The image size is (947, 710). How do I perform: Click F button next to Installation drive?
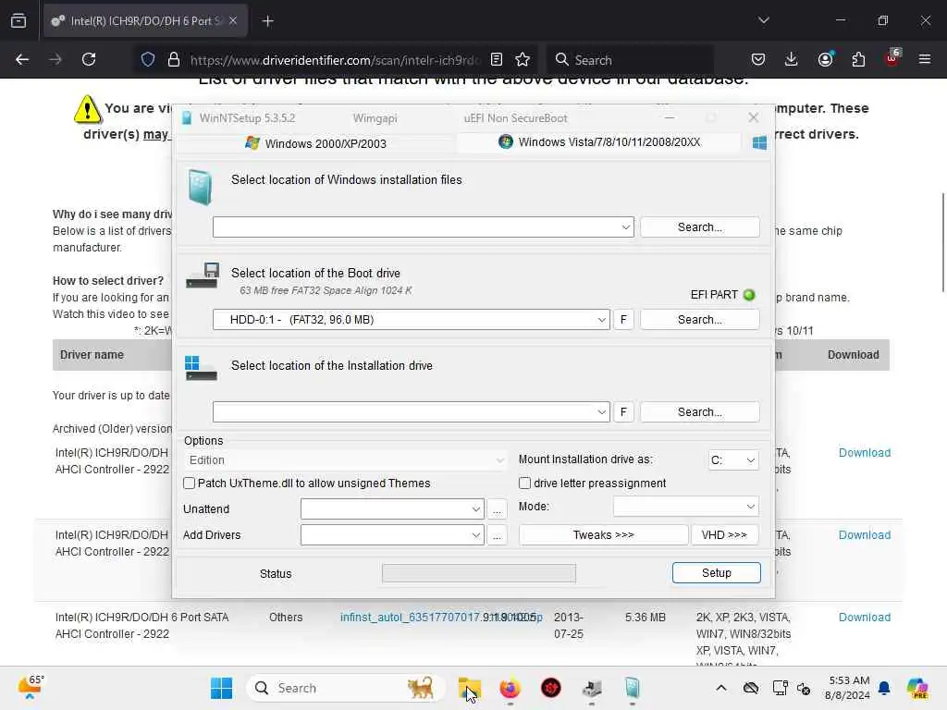coord(624,411)
